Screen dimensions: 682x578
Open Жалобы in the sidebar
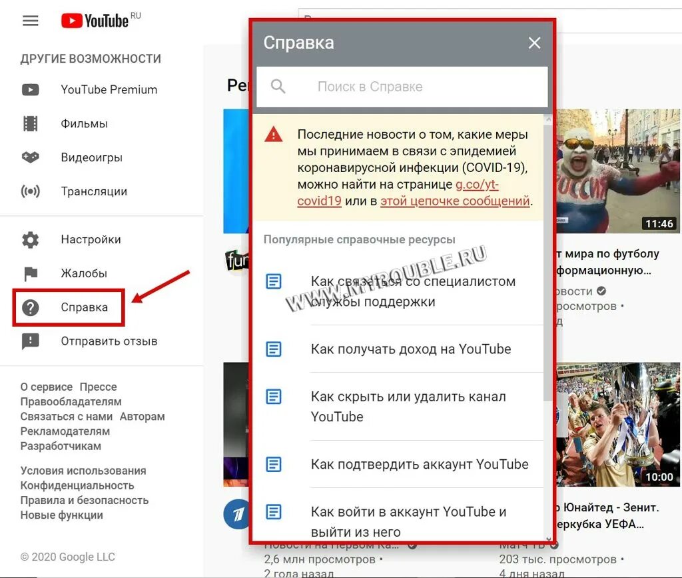coord(101,273)
